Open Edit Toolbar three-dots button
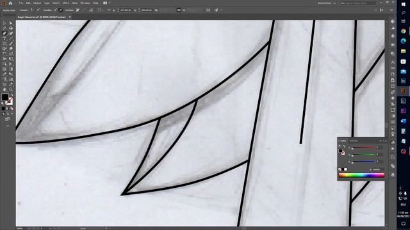Image resolution: width=410 pixels, height=230 pixels. 8,126
